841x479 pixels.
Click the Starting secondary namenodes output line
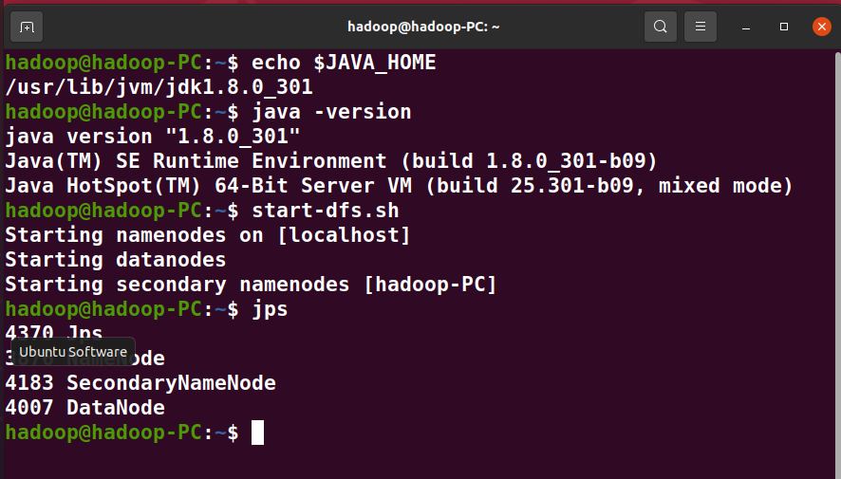click(251, 285)
